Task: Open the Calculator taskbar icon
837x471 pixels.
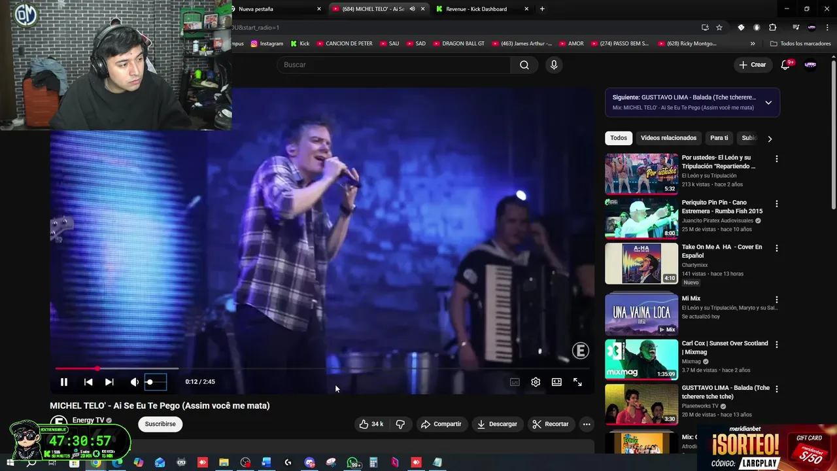Action: pos(373,462)
